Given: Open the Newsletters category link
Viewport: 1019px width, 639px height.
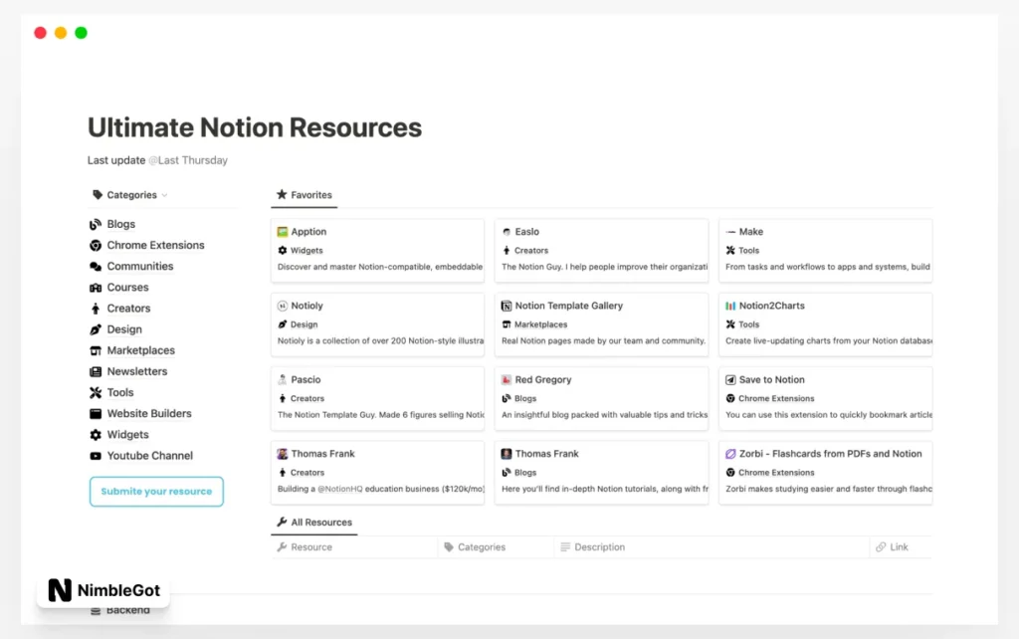Looking at the screenshot, I should 137,372.
